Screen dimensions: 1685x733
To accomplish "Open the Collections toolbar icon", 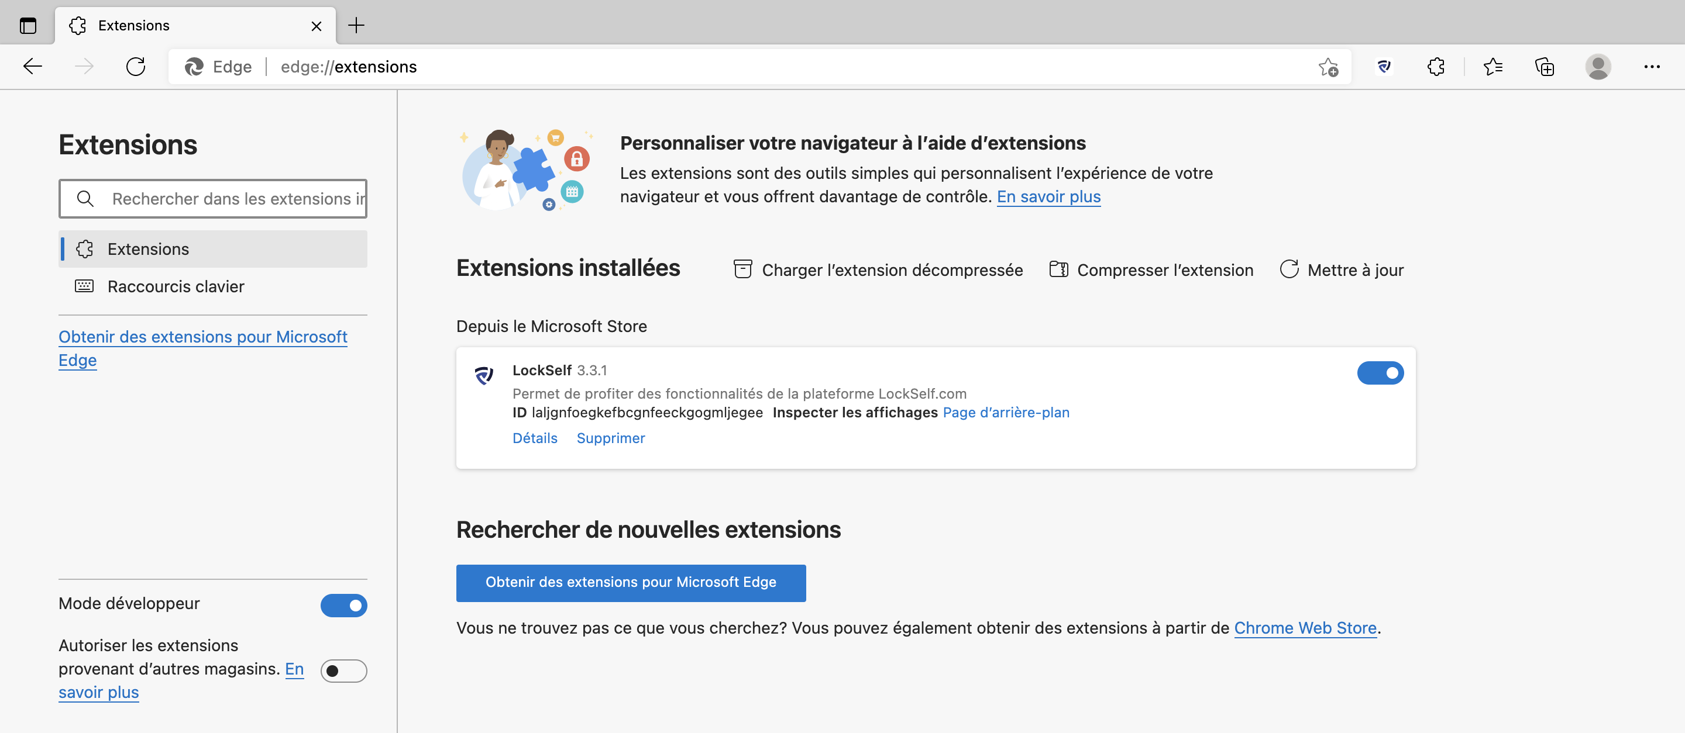I will 1545,67.
